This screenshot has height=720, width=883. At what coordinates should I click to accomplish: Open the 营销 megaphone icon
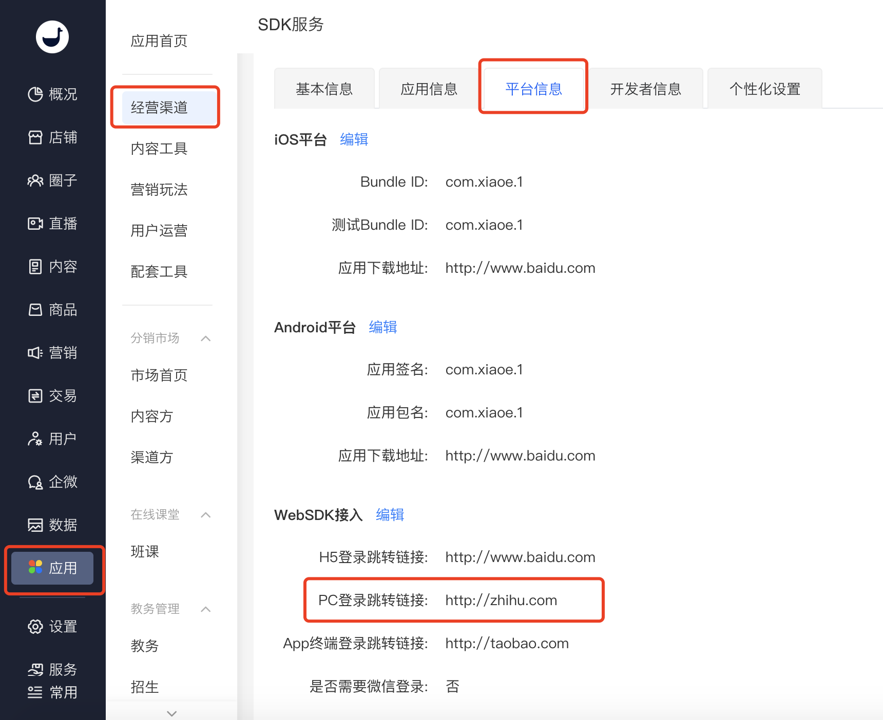35,353
